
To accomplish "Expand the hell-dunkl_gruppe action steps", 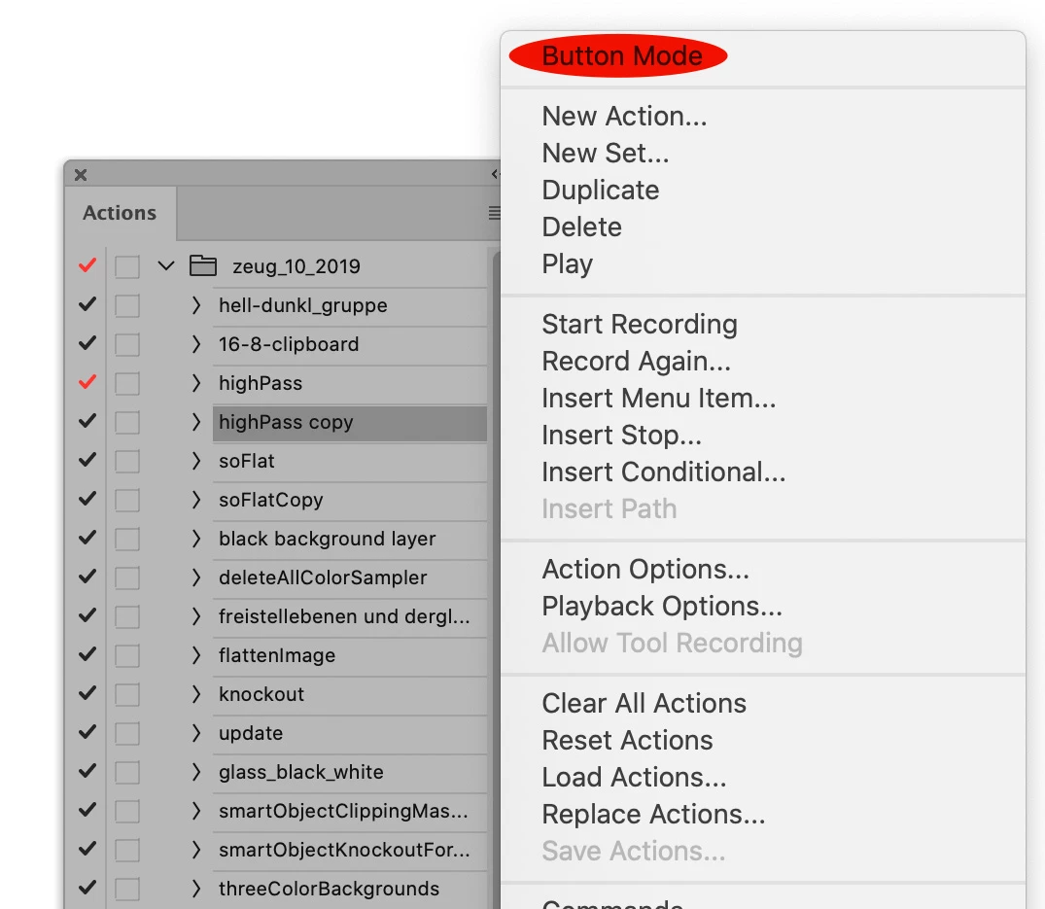I will coord(195,305).
